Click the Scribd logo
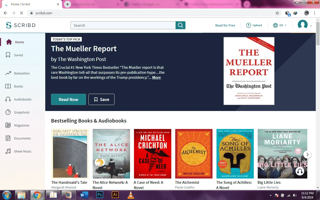Viewport: 320px width, 200px height. (21, 25)
